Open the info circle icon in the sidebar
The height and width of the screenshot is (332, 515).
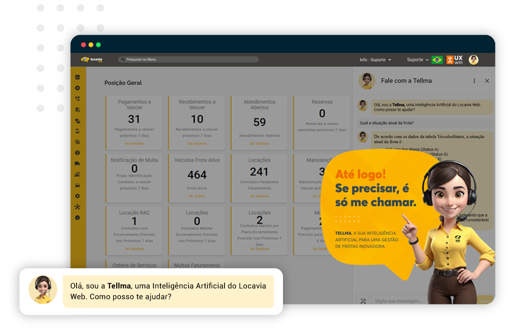78,218
